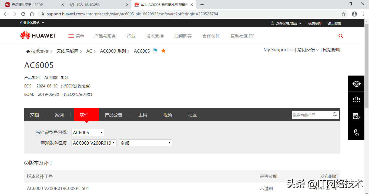Go to 无线局域网 breadcrumb
Screen dimensions: 369x194
point(68,51)
